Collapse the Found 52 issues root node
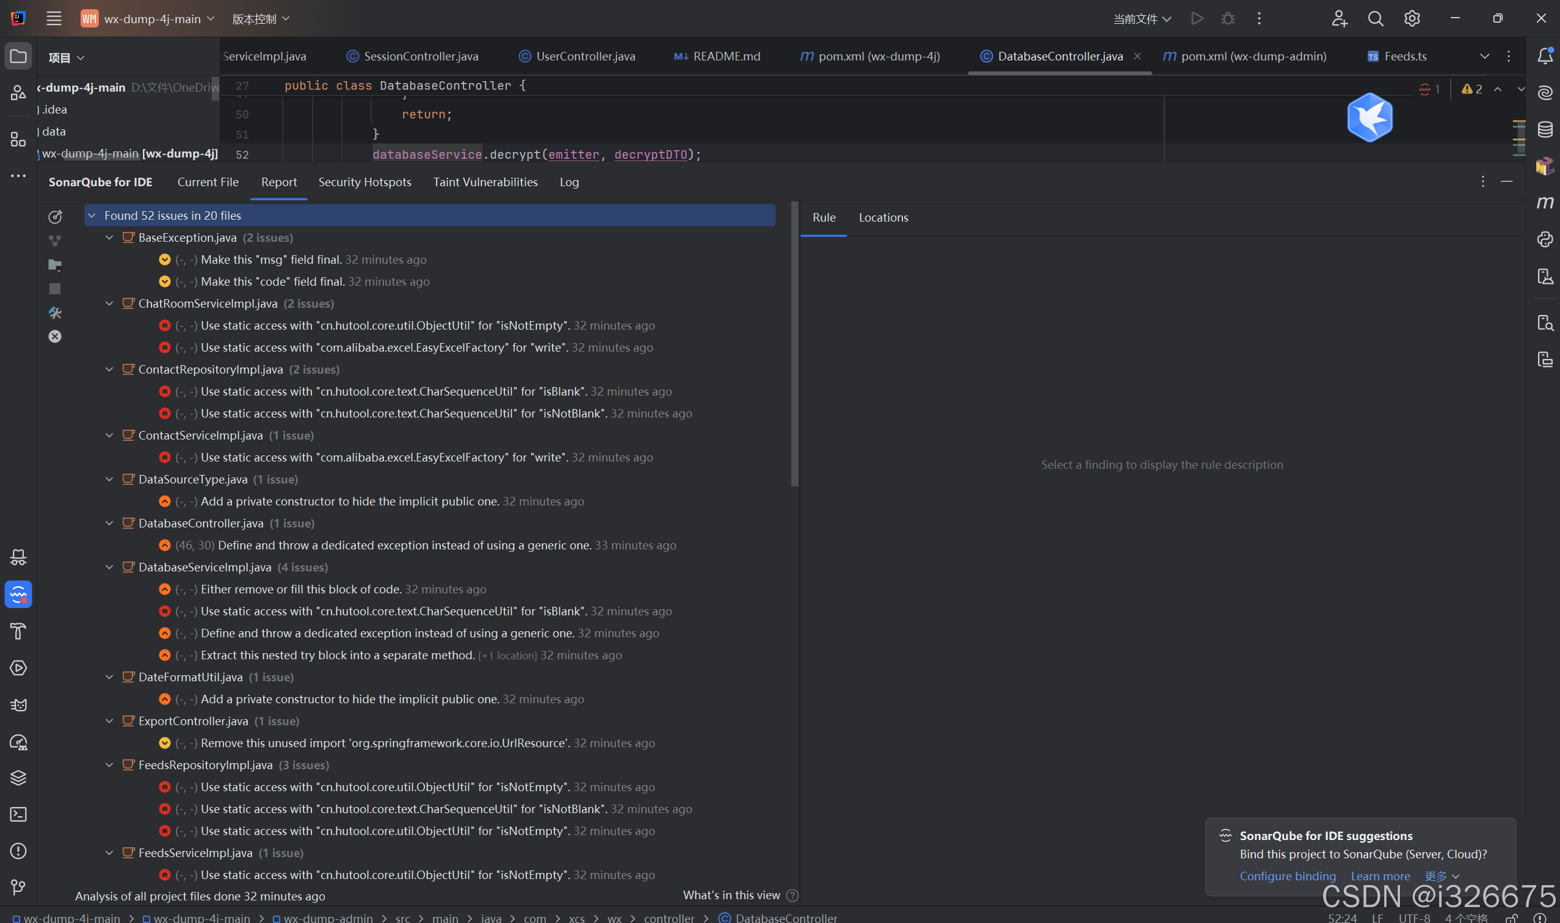 pyautogui.click(x=92, y=216)
